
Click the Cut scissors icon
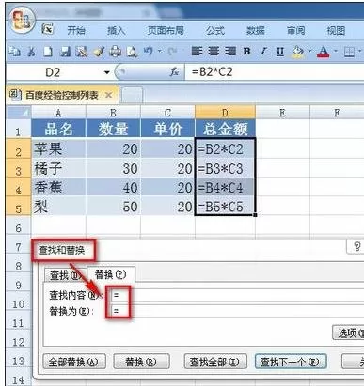point(31,52)
